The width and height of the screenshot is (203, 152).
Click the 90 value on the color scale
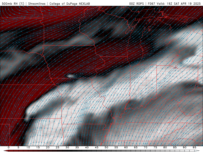(x=184, y=147)
